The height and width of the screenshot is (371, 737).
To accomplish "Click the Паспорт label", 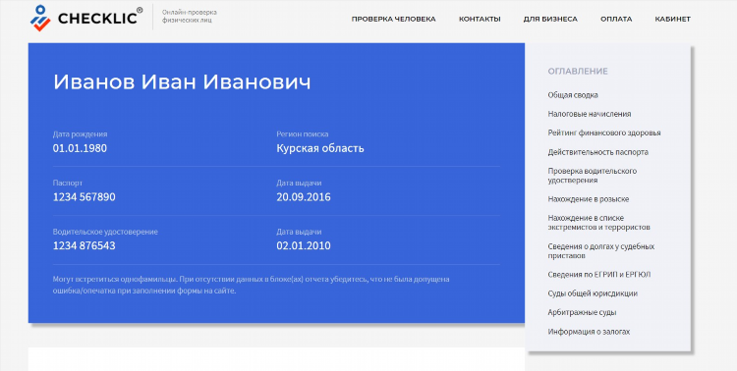I will [68, 184].
